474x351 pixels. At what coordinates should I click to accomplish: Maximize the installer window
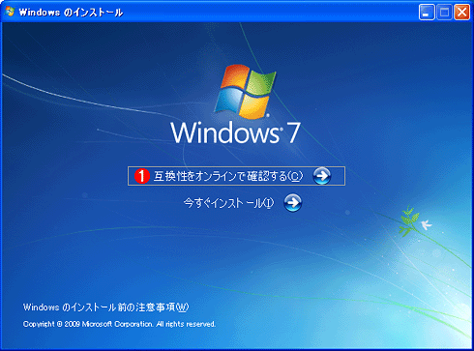coord(444,13)
